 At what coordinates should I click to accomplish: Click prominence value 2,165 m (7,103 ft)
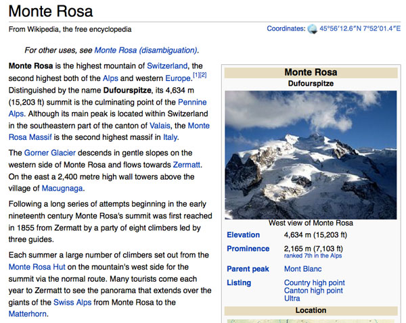tap(313, 249)
